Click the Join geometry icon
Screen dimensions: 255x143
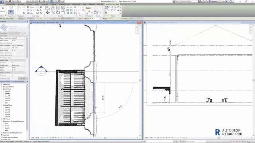click(x=30, y=13)
